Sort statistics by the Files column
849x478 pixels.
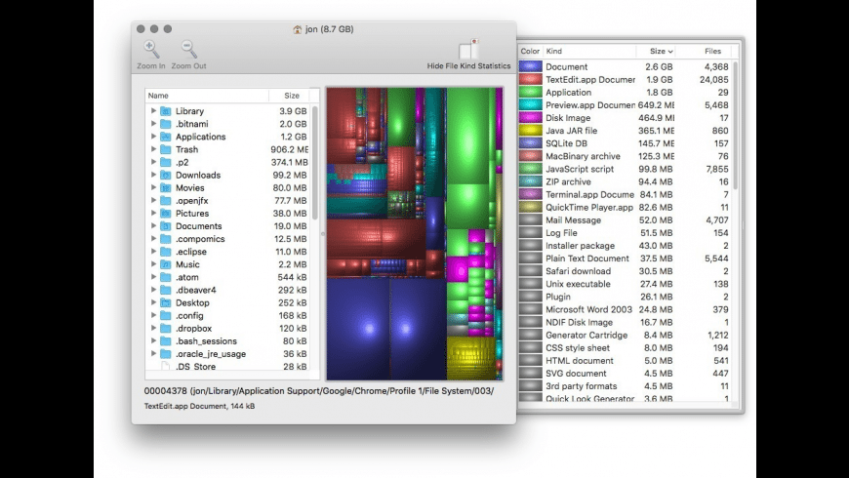[x=711, y=51]
